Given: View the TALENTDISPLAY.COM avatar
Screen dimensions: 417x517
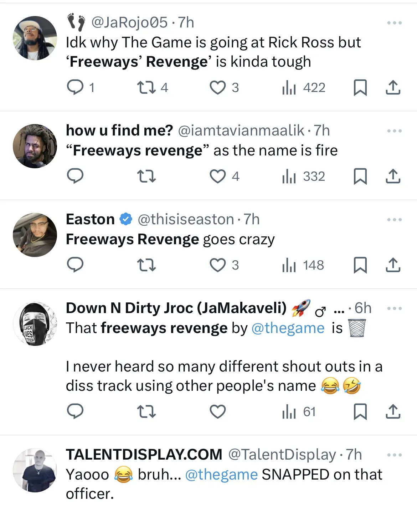Looking at the screenshot, I should (x=35, y=470).
